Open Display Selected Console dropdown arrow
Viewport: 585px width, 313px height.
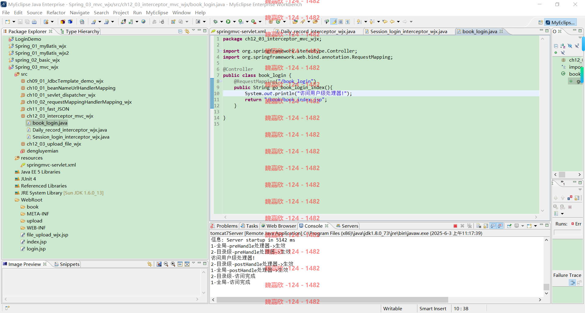click(x=523, y=226)
